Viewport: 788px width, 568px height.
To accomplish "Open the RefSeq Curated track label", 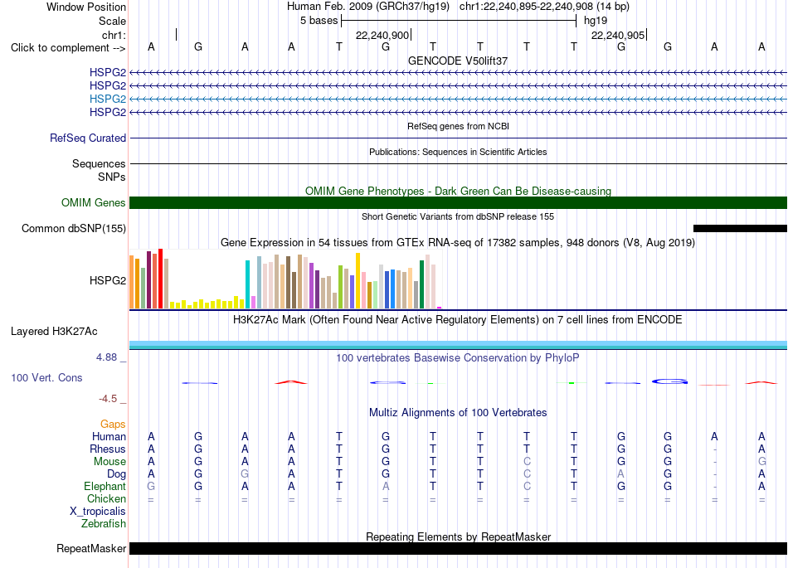I will click(88, 138).
